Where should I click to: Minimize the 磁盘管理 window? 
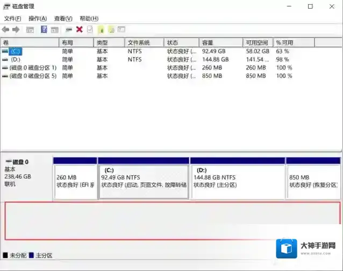(289, 6)
